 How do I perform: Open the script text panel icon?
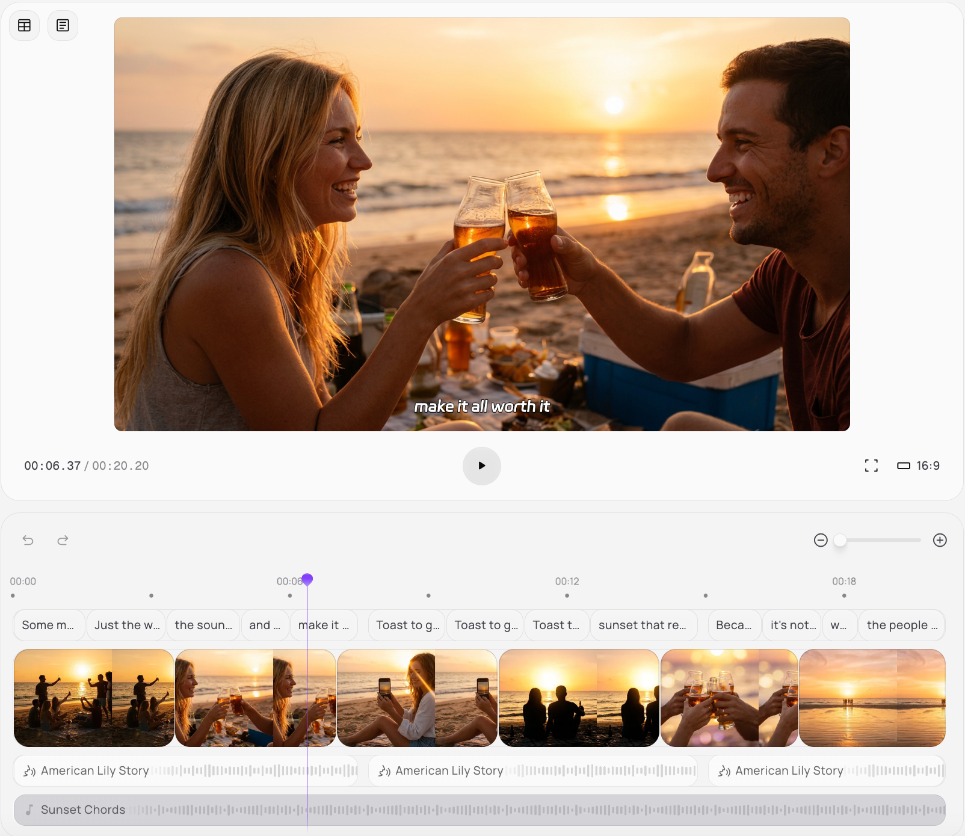63,25
